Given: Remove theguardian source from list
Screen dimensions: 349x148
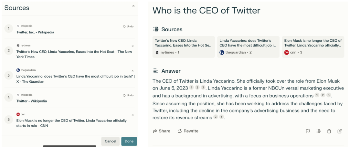Looking at the screenshot, I should point(132,71).
